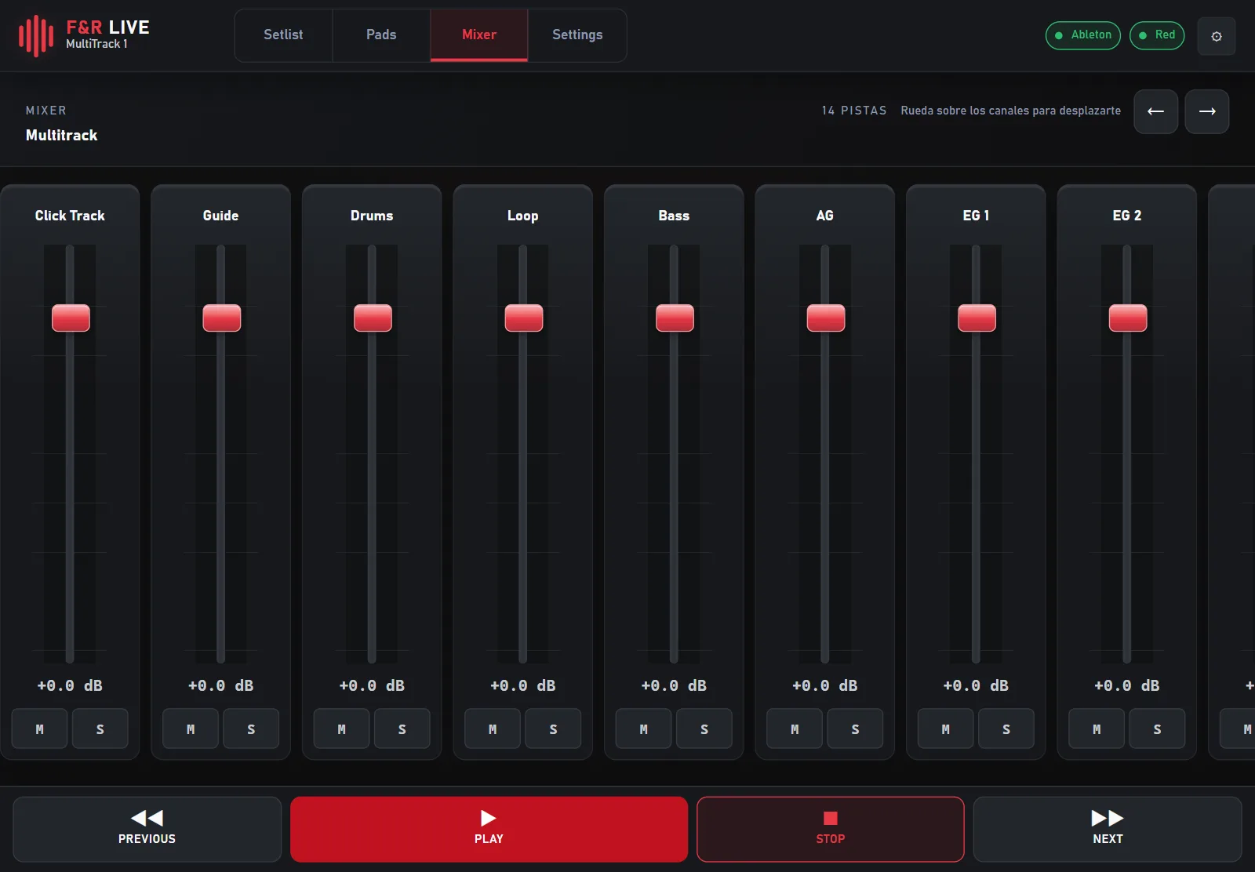Image resolution: width=1255 pixels, height=872 pixels.
Task: Click the Red network status badge
Action: [x=1157, y=35]
